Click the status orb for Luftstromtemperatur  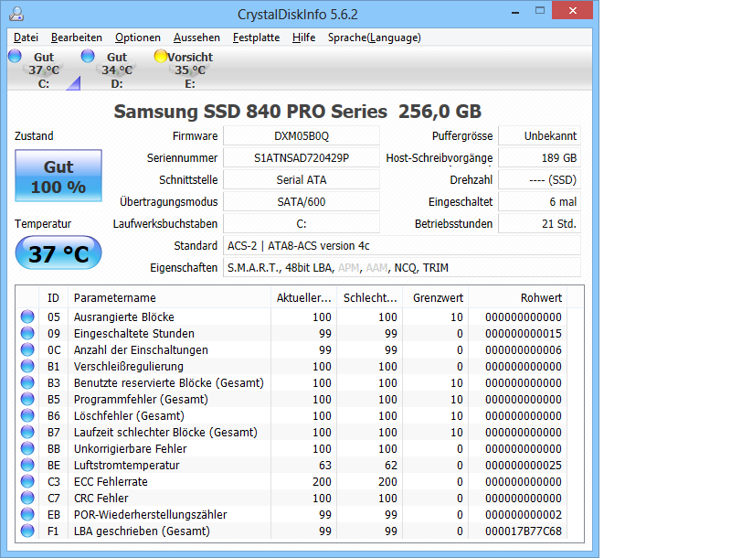coord(27,464)
